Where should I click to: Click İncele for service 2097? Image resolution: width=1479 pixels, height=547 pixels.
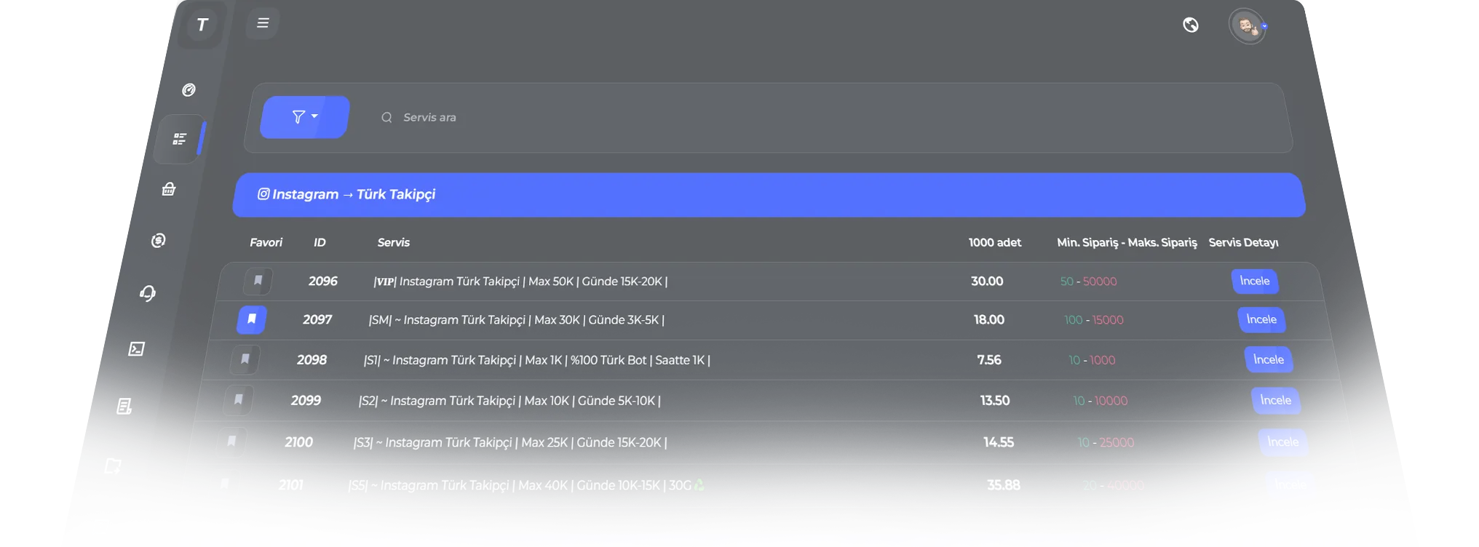[x=1261, y=320]
